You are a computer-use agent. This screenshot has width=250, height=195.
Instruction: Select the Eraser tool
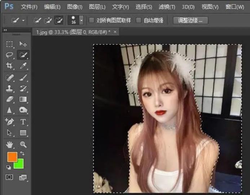point(9,99)
